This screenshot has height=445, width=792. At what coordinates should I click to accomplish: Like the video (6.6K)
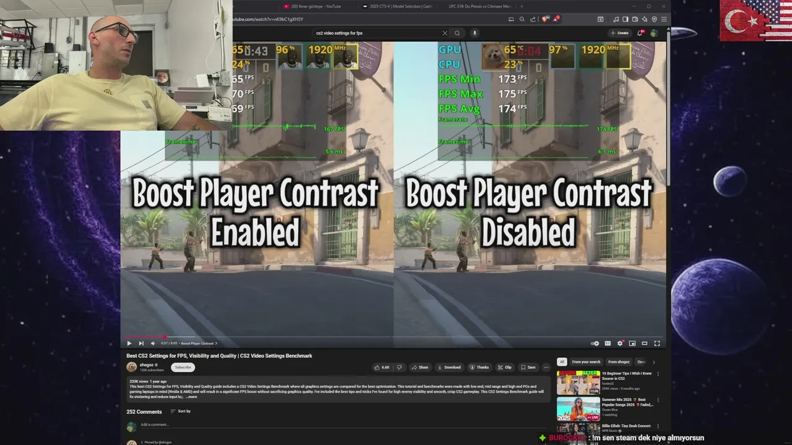pos(382,367)
